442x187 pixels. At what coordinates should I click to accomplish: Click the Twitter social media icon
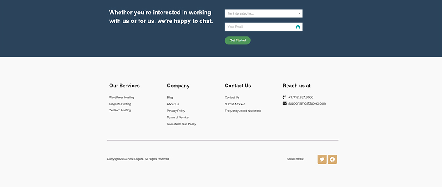(322, 159)
